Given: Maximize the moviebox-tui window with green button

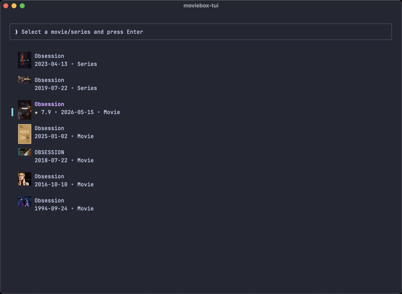Looking at the screenshot, I should tap(22, 6).
